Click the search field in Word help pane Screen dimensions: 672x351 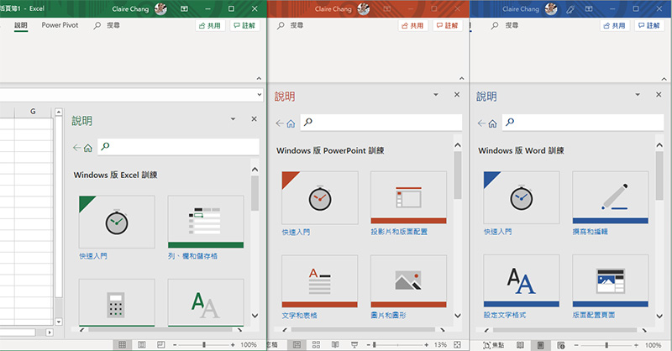pyautogui.click(x=583, y=123)
